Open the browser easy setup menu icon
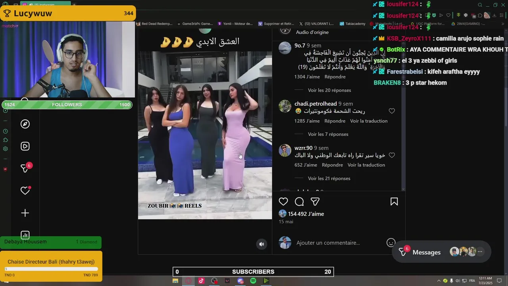The width and height of the screenshot is (508, 286). click(502, 15)
